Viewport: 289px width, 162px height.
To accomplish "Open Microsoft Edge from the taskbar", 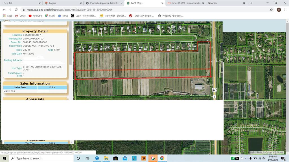I will pos(97,158).
